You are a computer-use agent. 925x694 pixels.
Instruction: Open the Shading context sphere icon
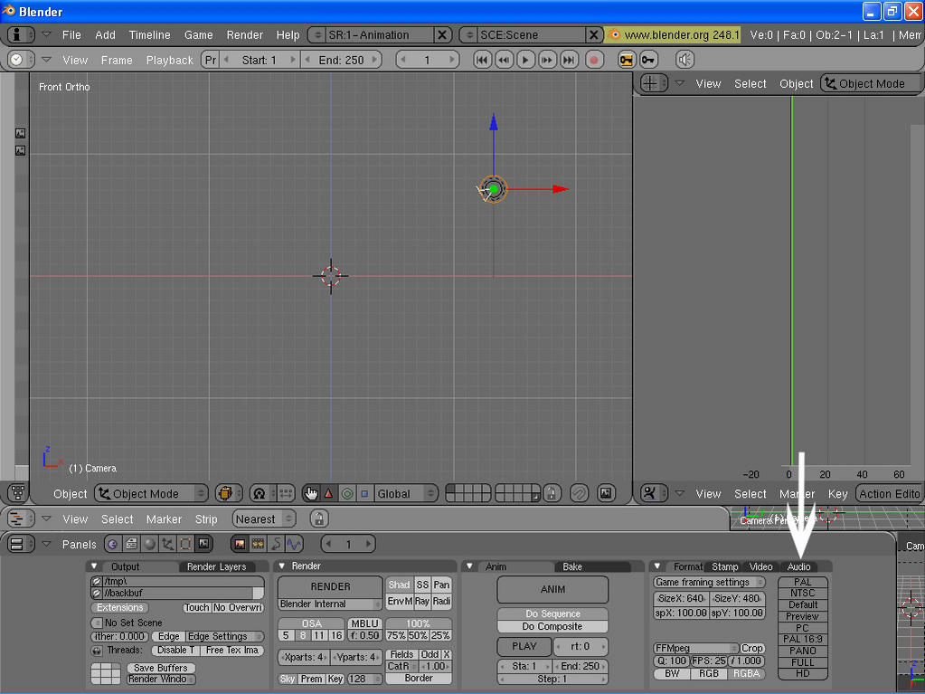(149, 544)
